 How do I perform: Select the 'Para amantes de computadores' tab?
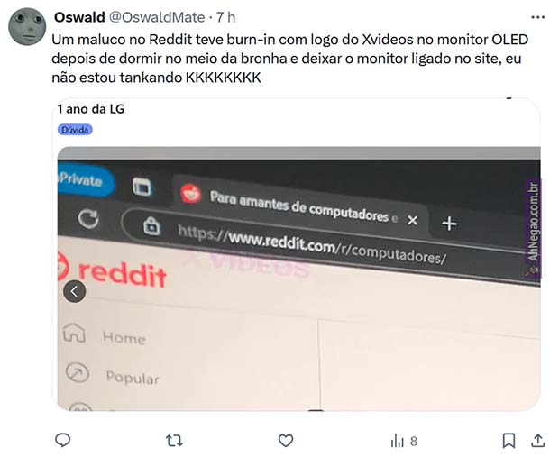[x=299, y=206]
